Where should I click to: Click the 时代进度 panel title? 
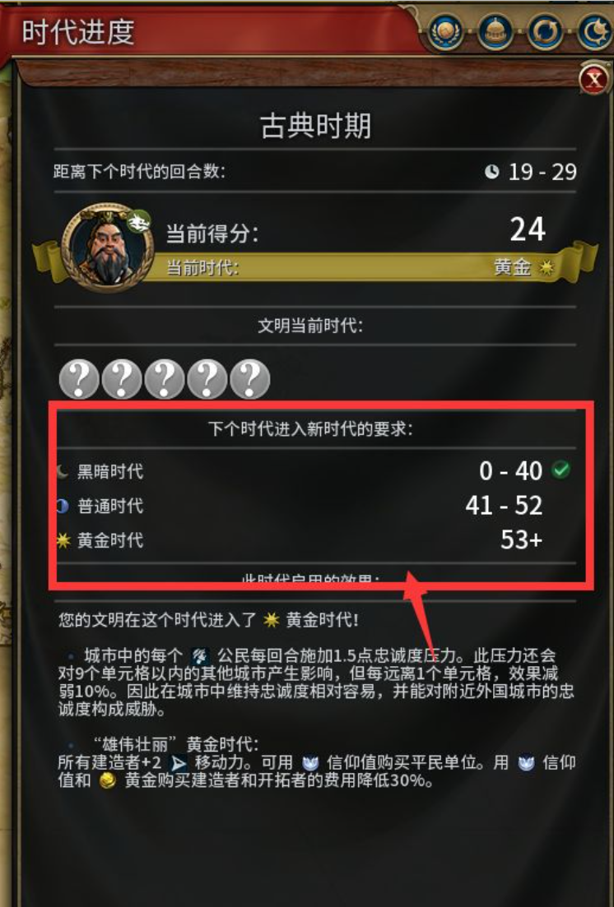click(x=78, y=31)
